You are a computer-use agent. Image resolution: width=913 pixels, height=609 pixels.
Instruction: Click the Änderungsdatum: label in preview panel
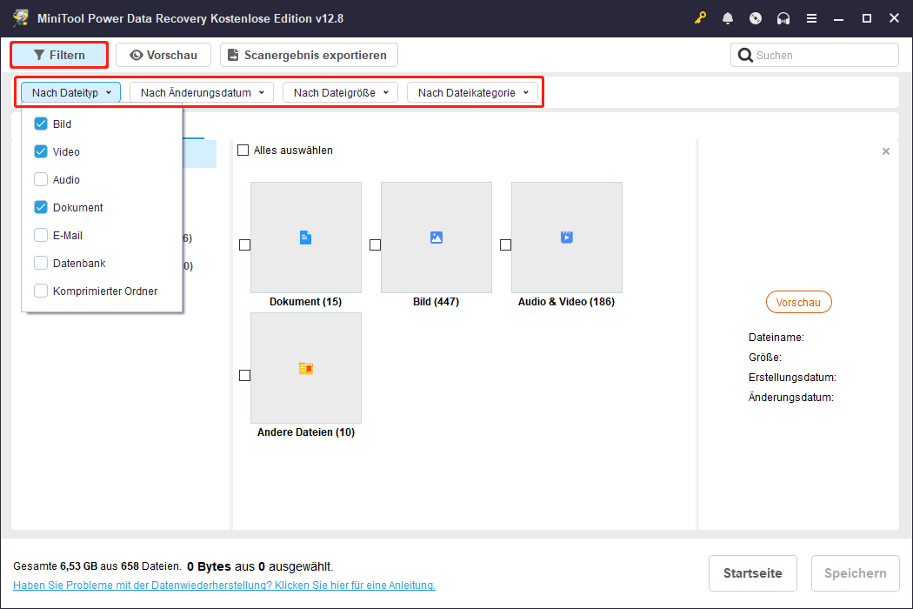[x=790, y=398]
